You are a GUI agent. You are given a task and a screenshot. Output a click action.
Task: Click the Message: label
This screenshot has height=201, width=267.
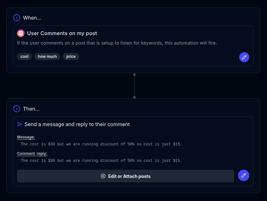[x=26, y=137]
